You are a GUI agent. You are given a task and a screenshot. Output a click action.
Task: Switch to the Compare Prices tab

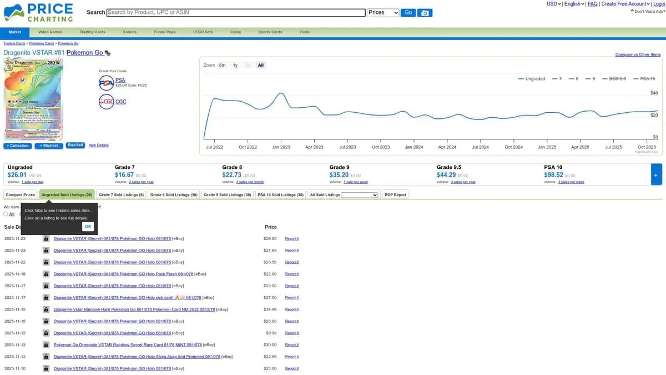21,195
